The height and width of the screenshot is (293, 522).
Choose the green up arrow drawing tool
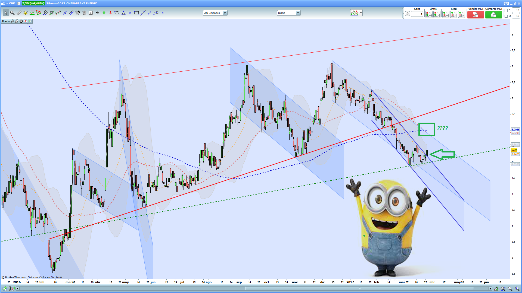(104, 13)
